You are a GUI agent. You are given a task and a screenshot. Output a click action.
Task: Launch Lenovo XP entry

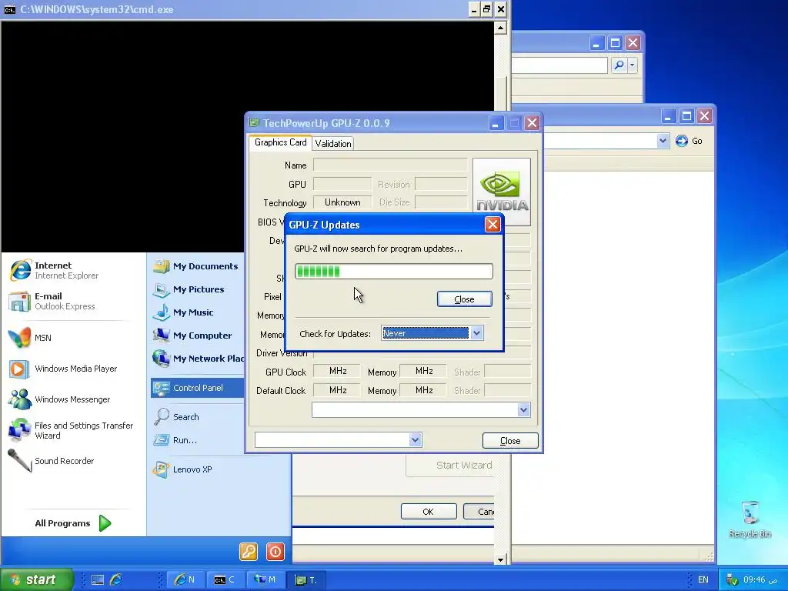(x=182, y=469)
